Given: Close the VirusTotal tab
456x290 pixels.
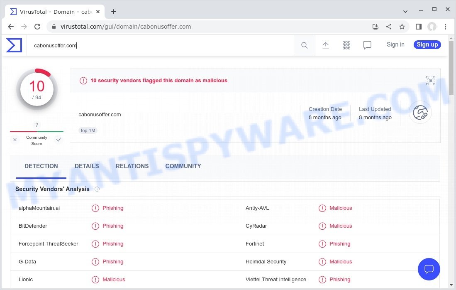Looking at the screenshot, I should pos(98,12).
